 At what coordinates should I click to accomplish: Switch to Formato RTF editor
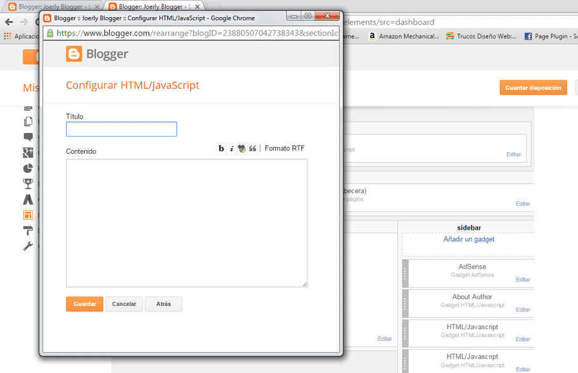(x=285, y=148)
